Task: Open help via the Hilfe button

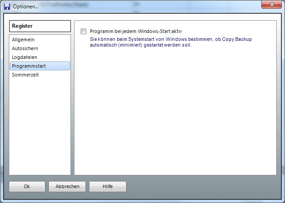Action: pos(107,186)
